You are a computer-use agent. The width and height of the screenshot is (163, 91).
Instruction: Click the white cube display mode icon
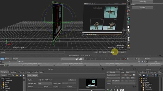pos(128,27)
